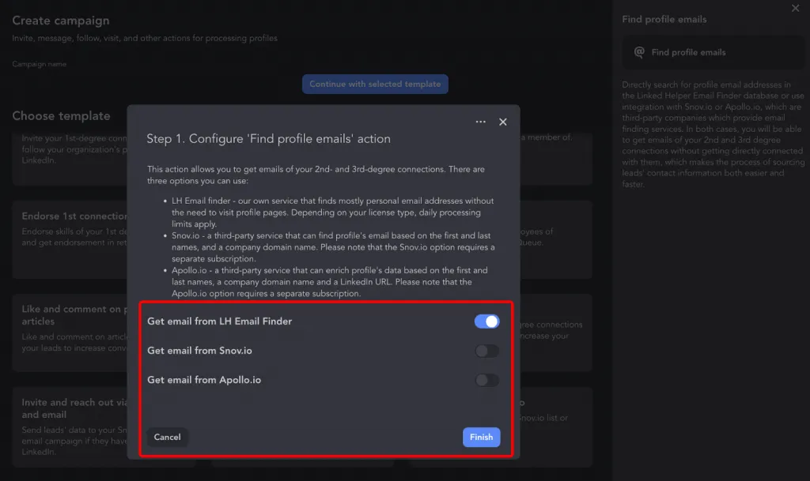Click the 'Get email from Apollo.io' label
810x481 pixels.
(x=204, y=380)
